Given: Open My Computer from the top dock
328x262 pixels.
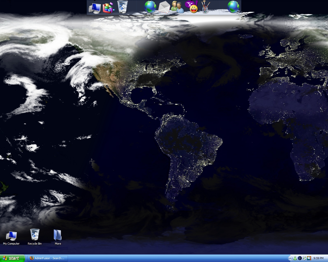Looking at the screenshot, I should click(95, 8).
